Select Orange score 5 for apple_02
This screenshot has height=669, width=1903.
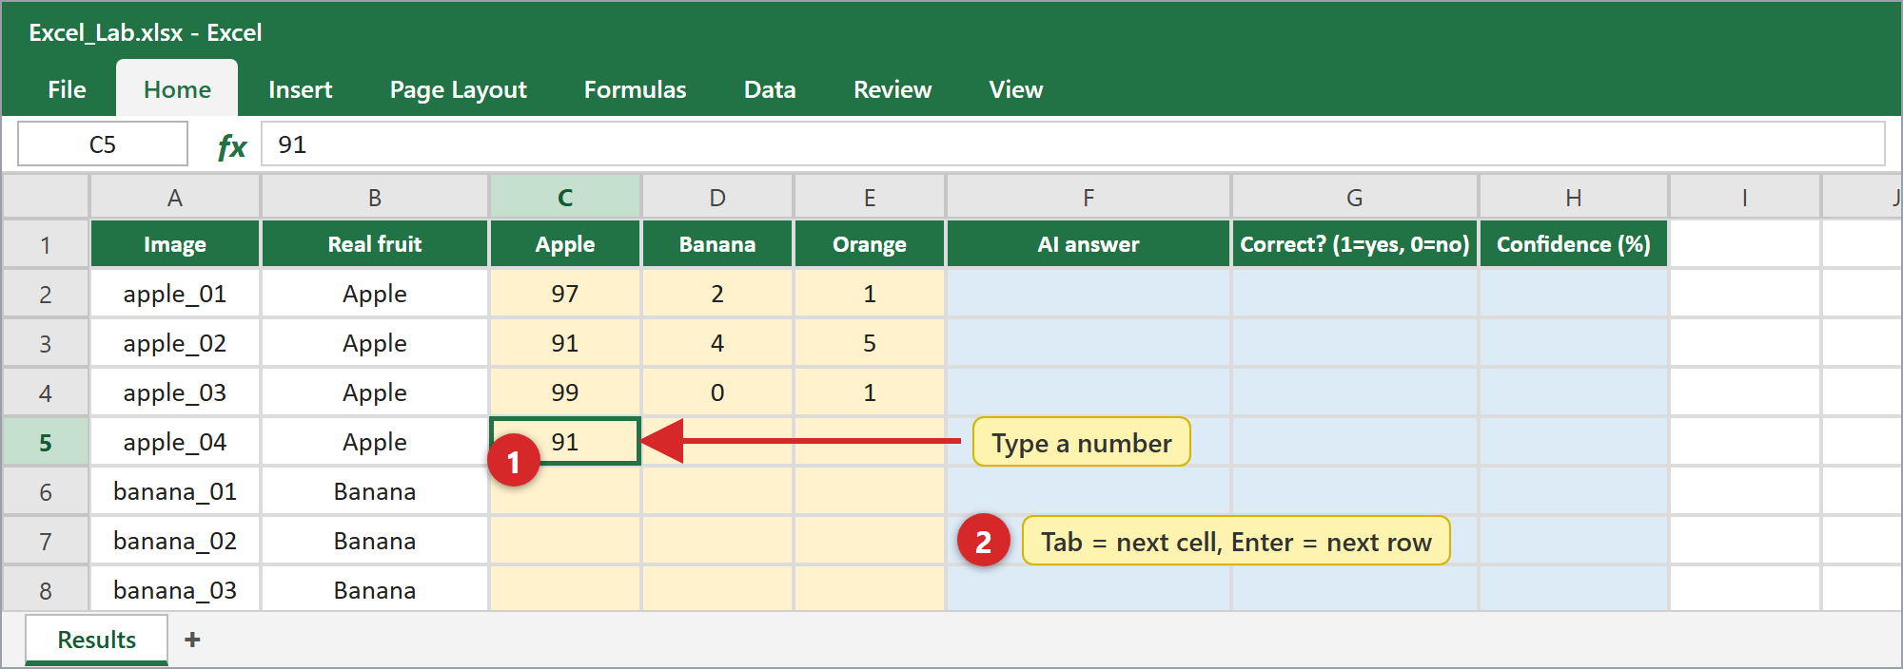(x=870, y=343)
